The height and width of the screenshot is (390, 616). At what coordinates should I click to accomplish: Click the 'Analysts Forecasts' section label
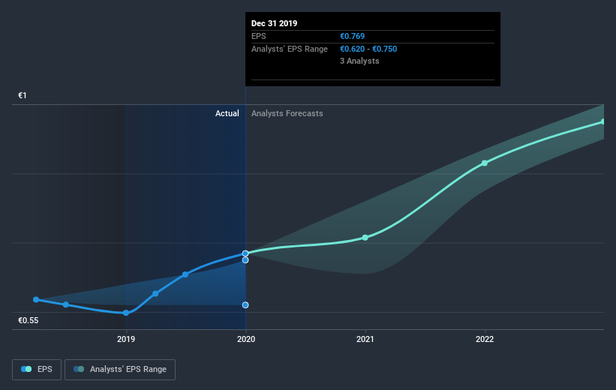287,113
